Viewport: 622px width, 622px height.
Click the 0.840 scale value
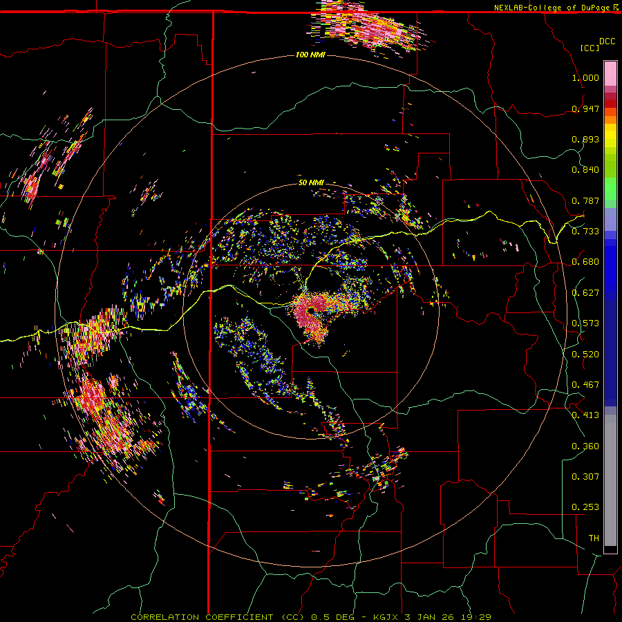tap(585, 170)
